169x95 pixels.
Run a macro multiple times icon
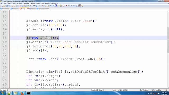pyautogui.click(x=74, y=6)
